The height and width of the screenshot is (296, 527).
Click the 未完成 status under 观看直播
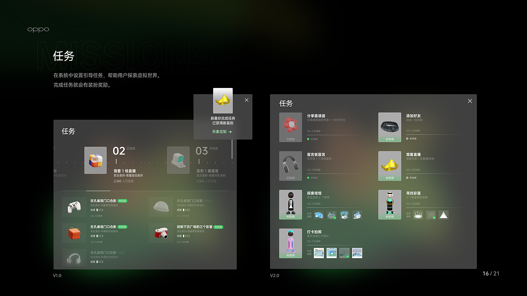(x=411, y=178)
